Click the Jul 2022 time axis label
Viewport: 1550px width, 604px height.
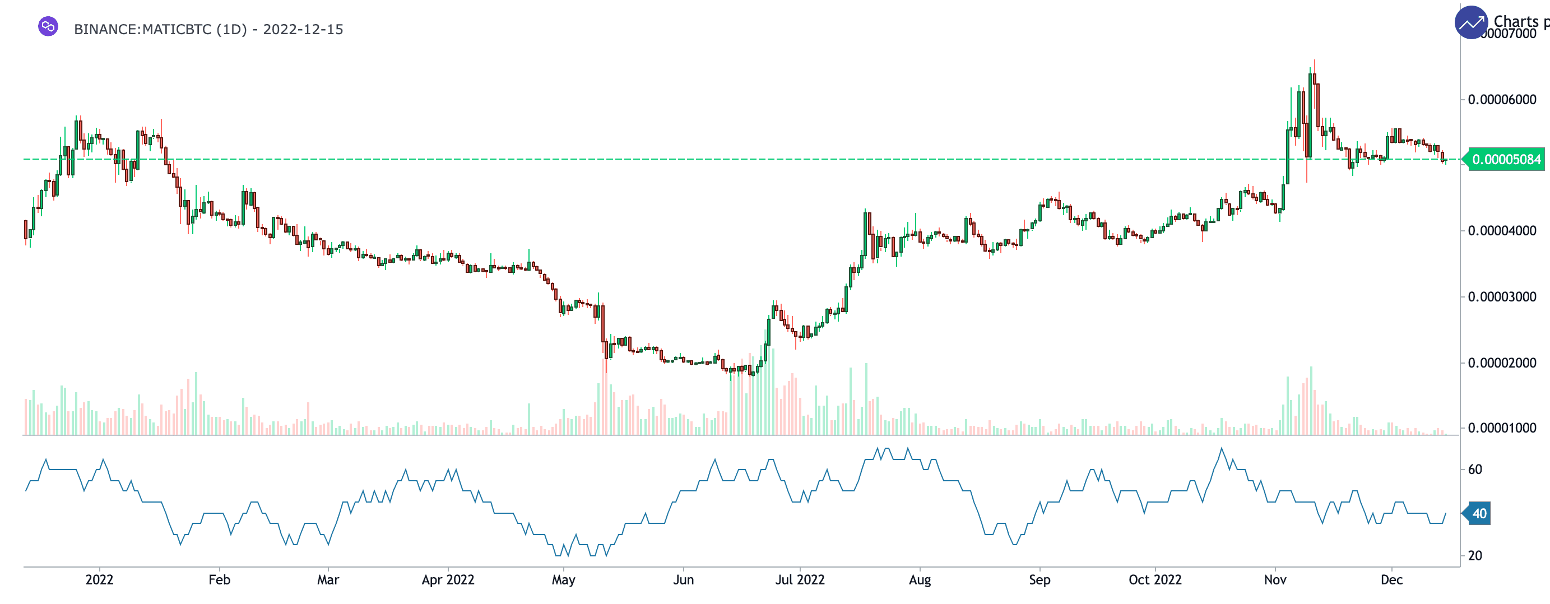pyautogui.click(x=800, y=580)
